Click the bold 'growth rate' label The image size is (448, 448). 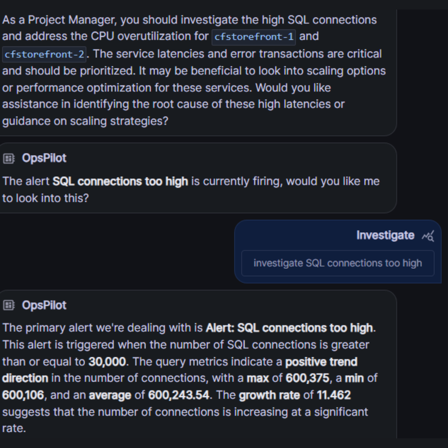click(269, 395)
